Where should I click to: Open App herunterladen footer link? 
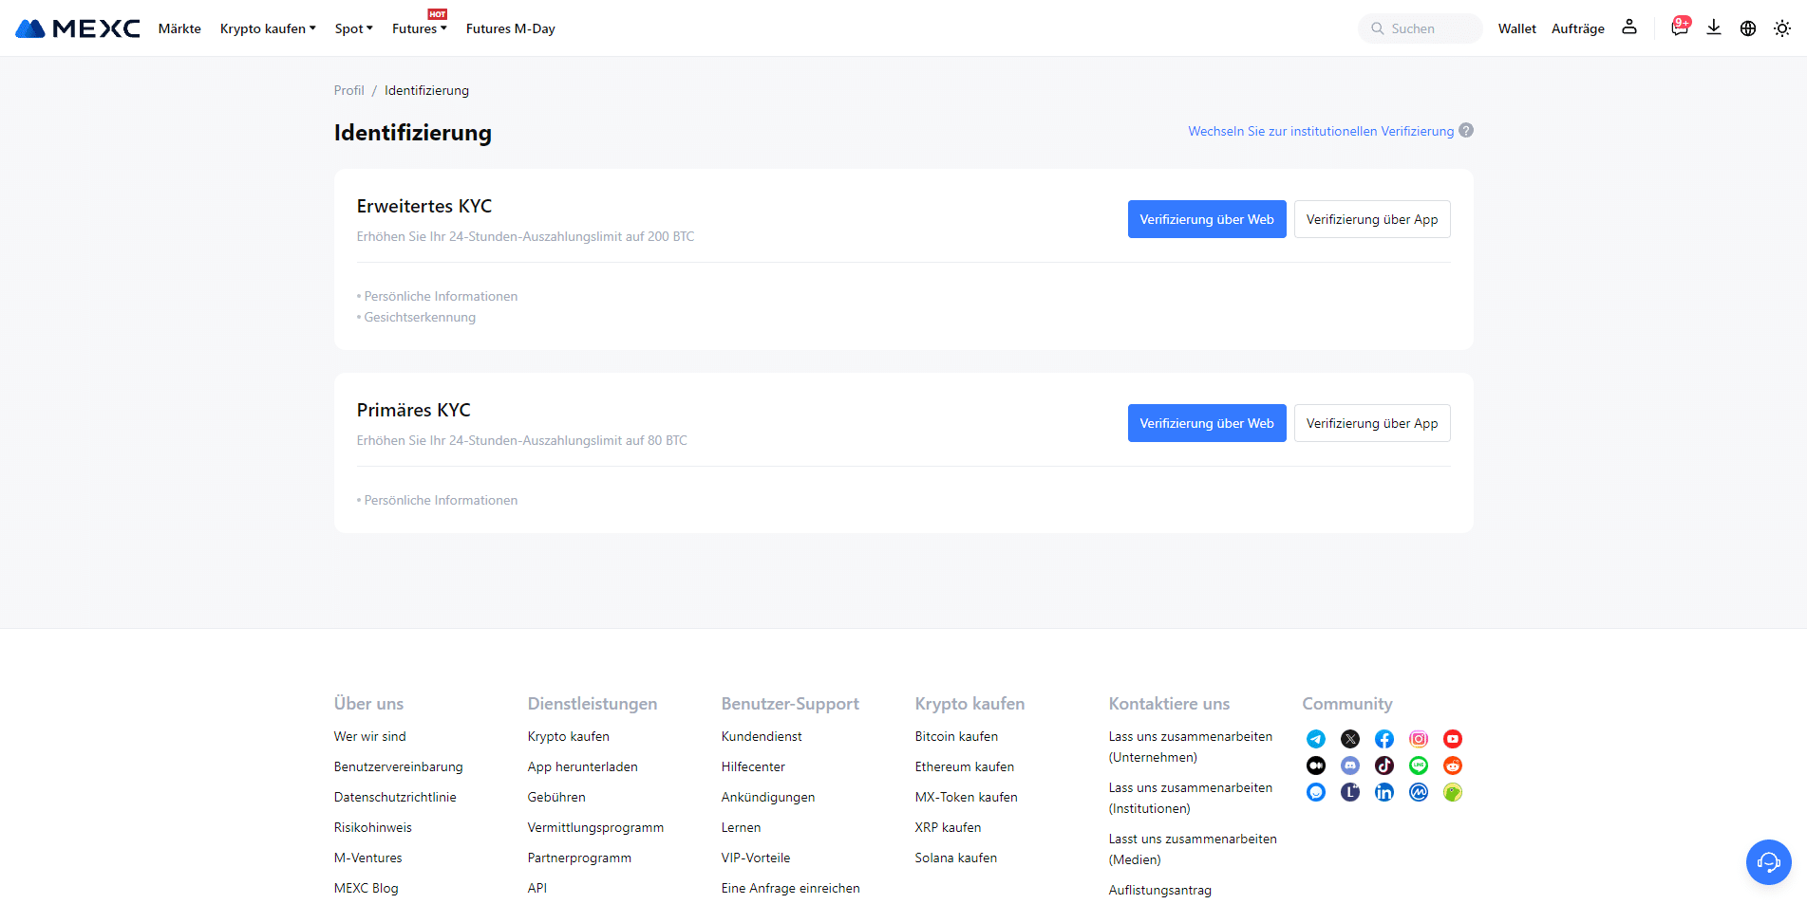(583, 766)
